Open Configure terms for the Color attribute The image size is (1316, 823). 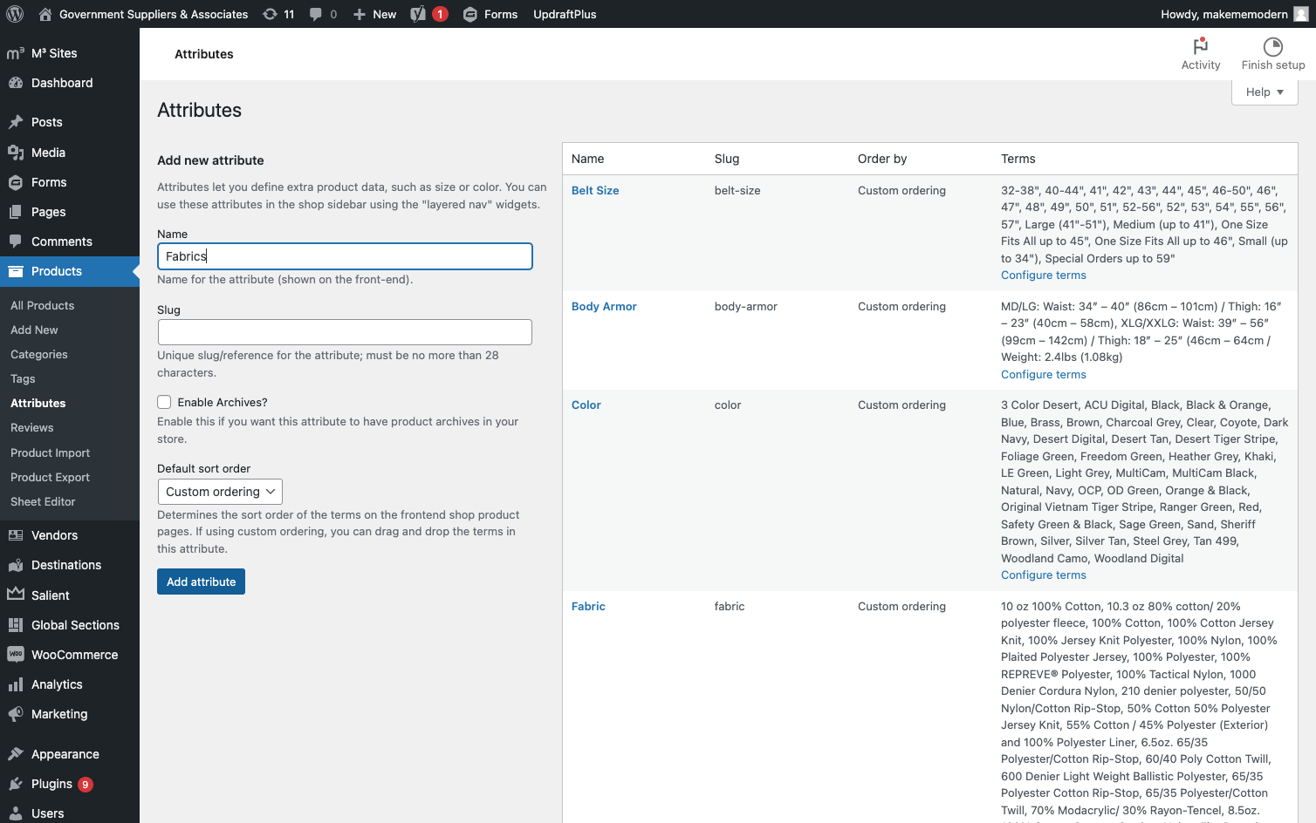1043,575
